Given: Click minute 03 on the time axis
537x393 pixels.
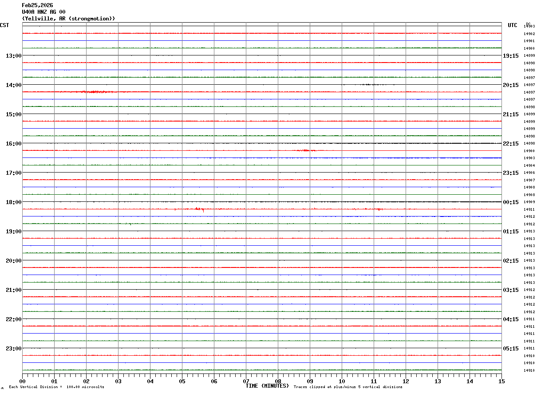Looking at the screenshot, I should click(x=118, y=381).
